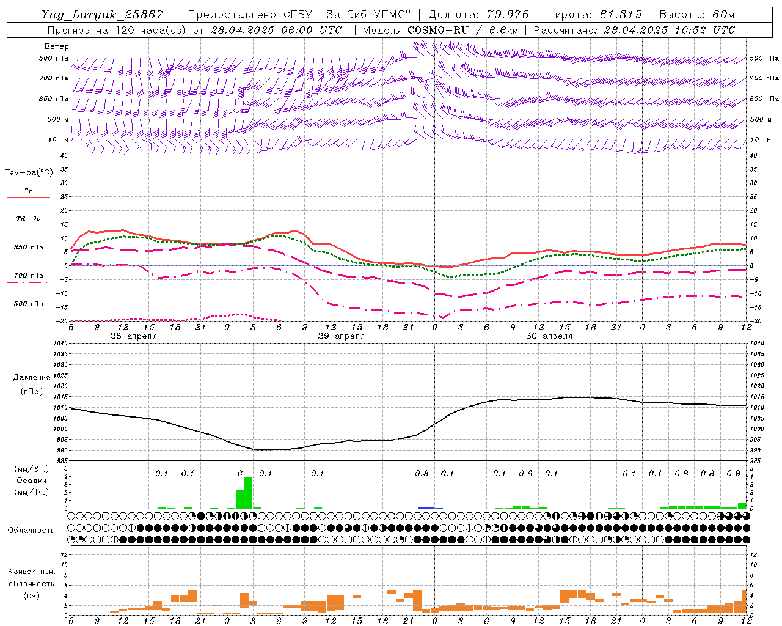Screen dimensions: 782x626
Task: Select the 2м temperature legend entry
Action: 29,191
